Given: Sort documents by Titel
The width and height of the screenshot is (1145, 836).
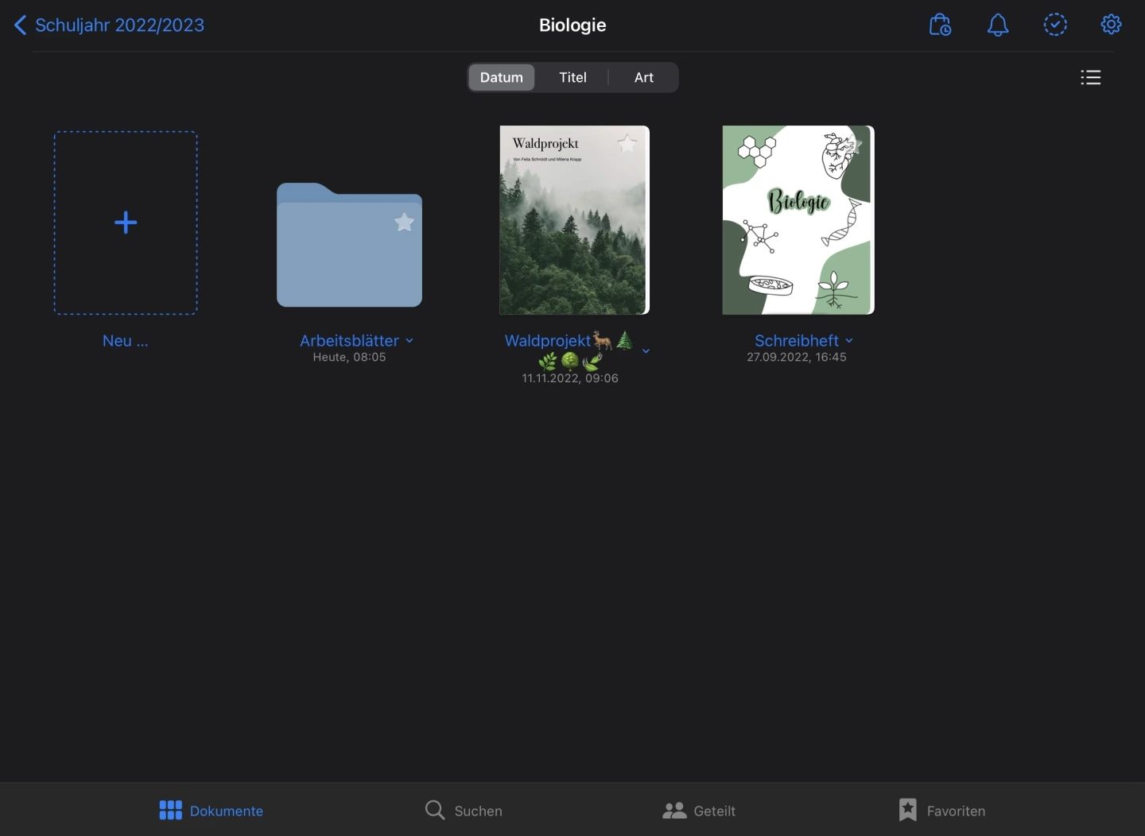Looking at the screenshot, I should [x=572, y=77].
